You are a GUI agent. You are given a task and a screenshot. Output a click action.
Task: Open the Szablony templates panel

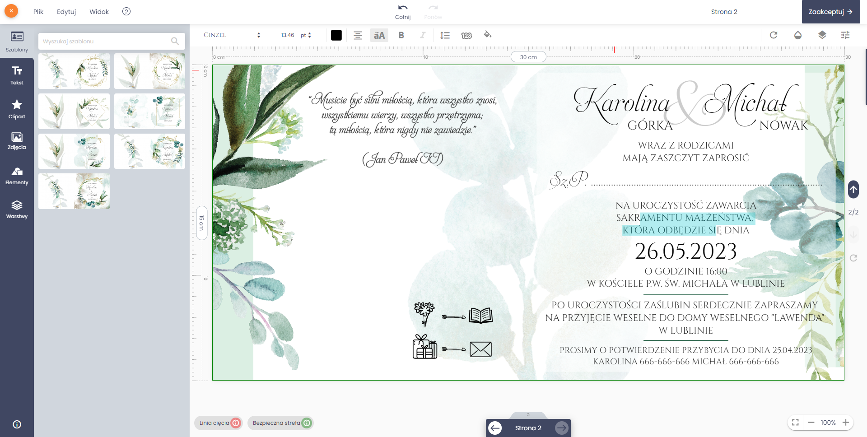point(17,41)
